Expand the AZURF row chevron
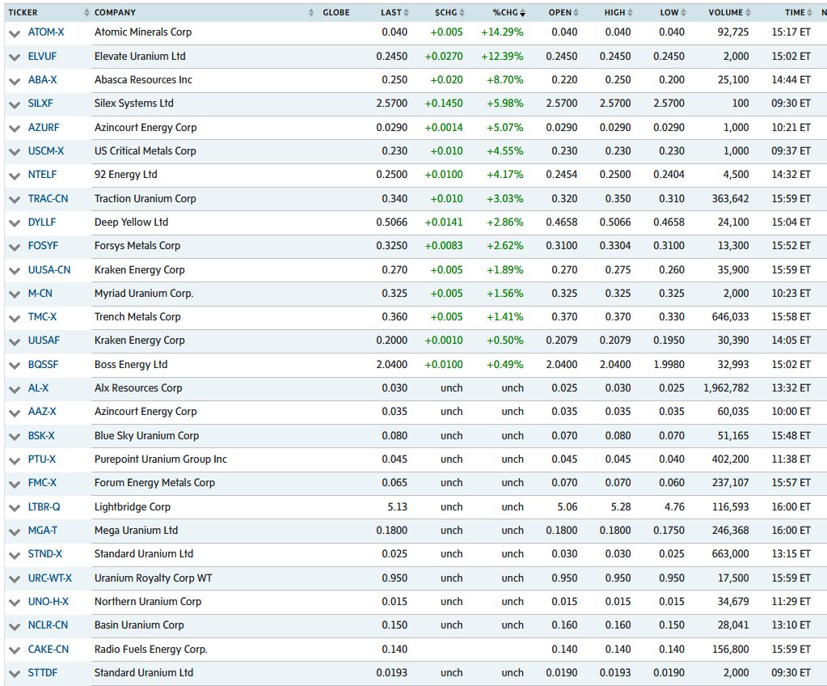 15,129
